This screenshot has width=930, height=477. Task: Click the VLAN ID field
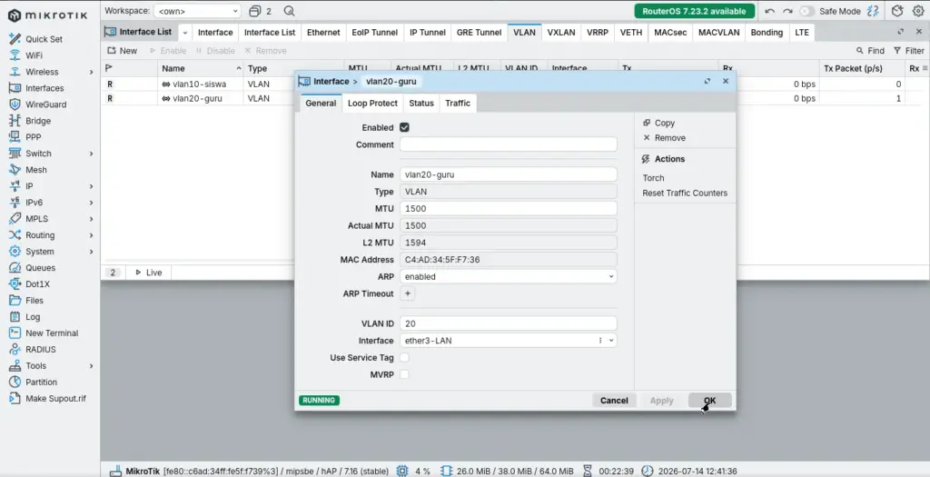pyautogui.click(x=509, y=323)
